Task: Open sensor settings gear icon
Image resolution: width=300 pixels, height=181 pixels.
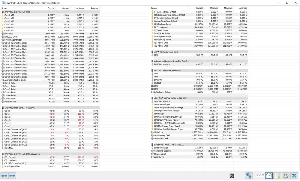Action: (x=286, y=176)
